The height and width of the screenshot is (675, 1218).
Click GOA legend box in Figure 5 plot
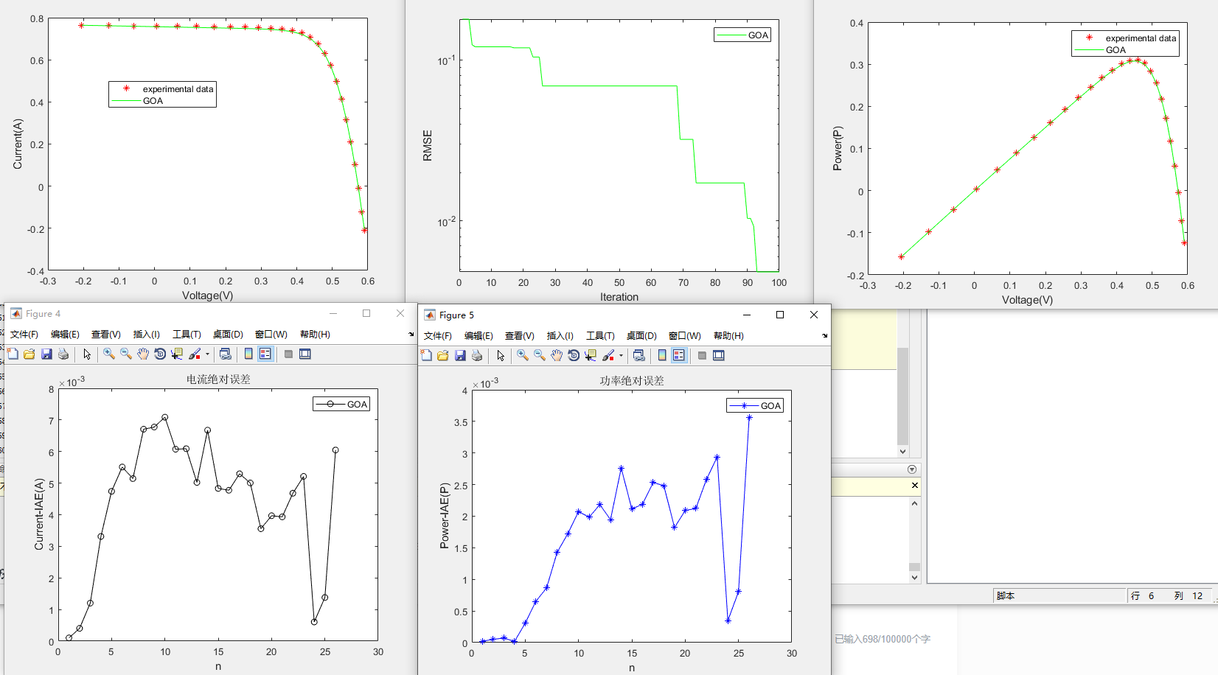pyautogui.click(x=755, y=406)
